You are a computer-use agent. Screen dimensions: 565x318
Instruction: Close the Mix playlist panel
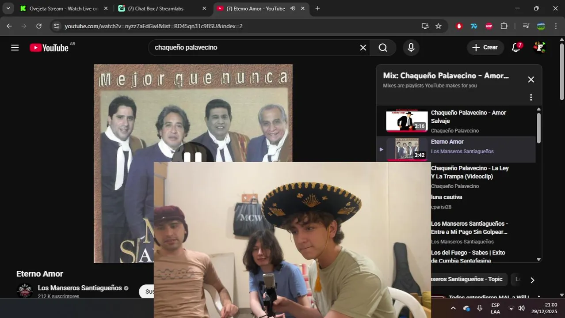coord(531,79)
